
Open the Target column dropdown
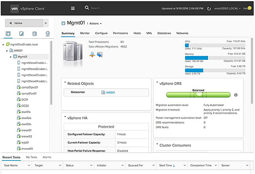[x=60, y=165]
